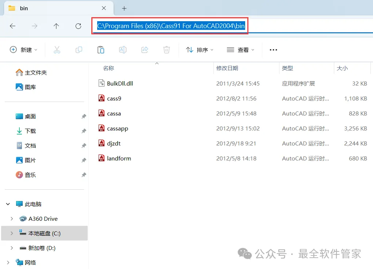
Task: Select the cassa file
Action: pyautogui.click(x=233, y=113)
